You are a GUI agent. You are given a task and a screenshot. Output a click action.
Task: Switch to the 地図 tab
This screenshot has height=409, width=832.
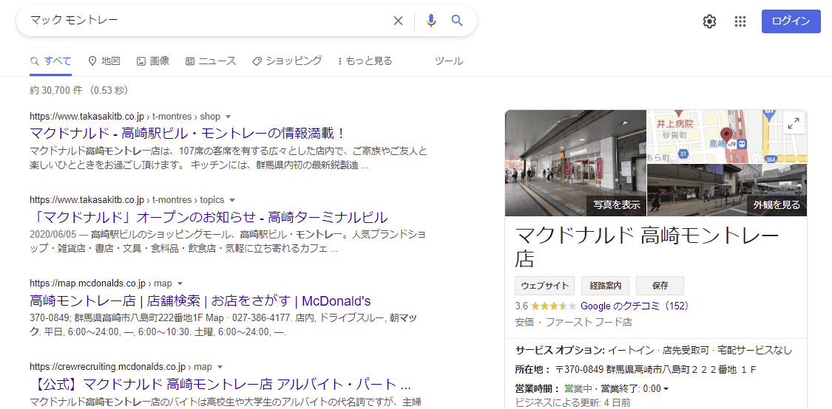104,61
